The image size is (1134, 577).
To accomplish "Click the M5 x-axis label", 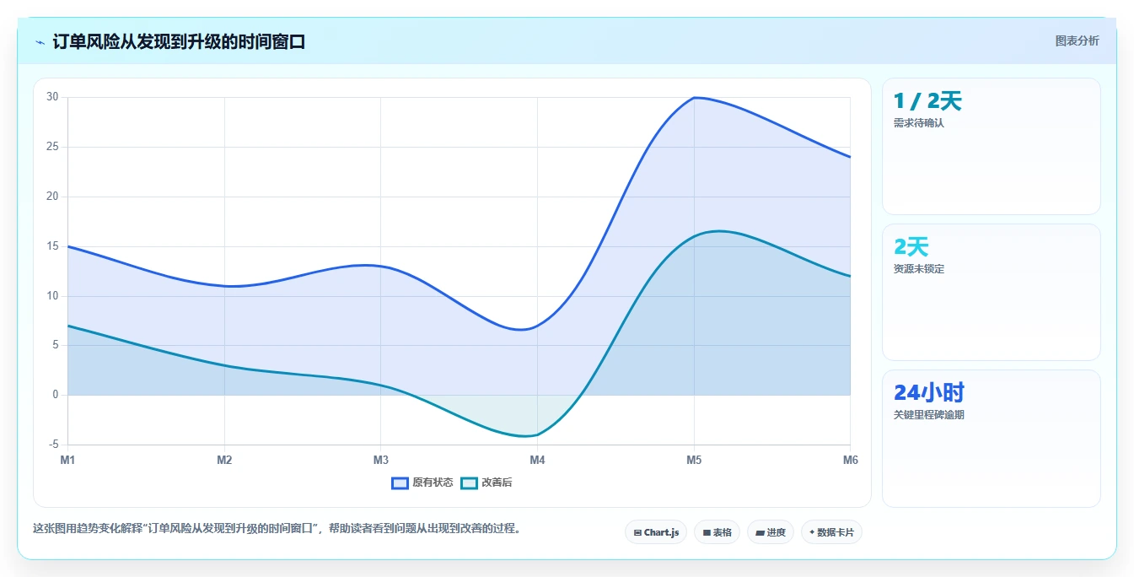I will coord(694,460).
